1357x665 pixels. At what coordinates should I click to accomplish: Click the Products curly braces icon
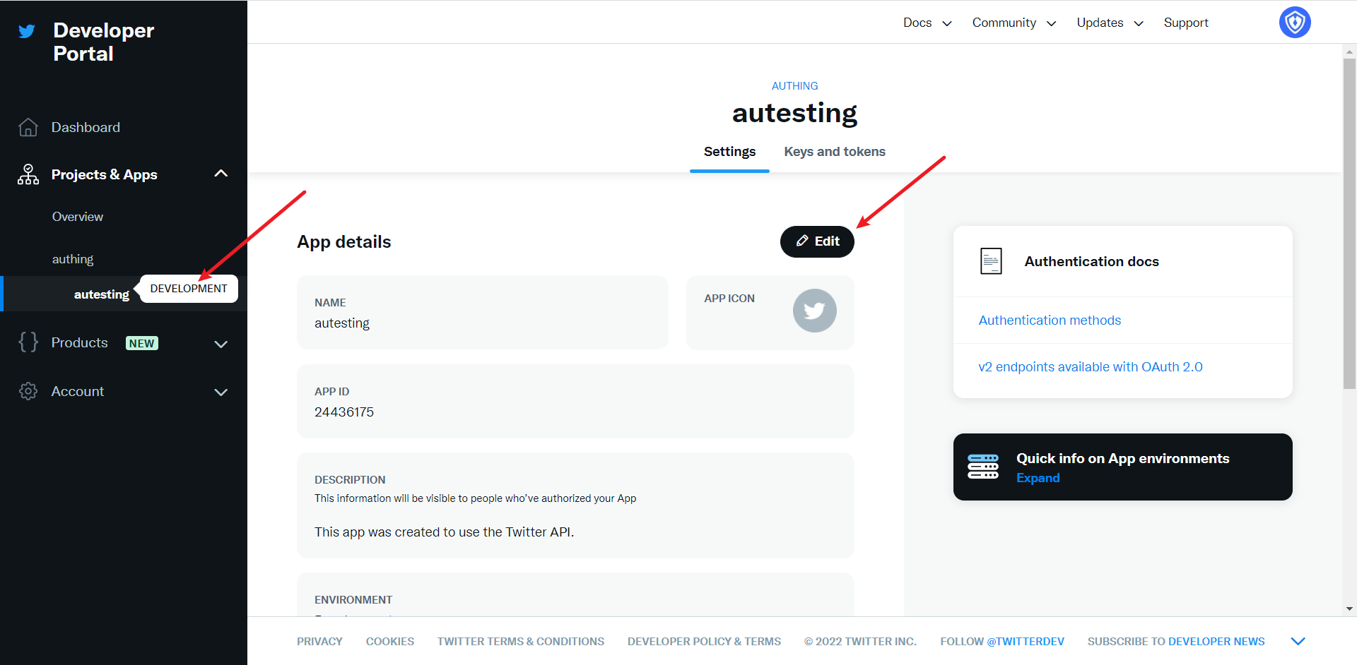(x=28, y=342)
